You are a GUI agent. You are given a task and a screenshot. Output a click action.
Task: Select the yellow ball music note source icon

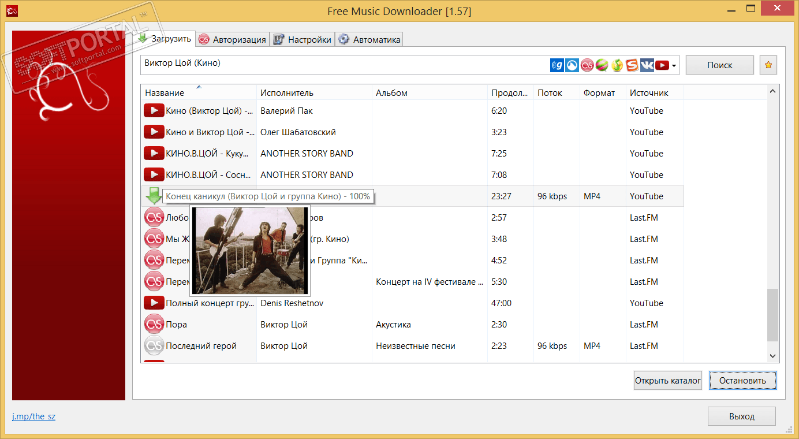(x=617, y=65)
